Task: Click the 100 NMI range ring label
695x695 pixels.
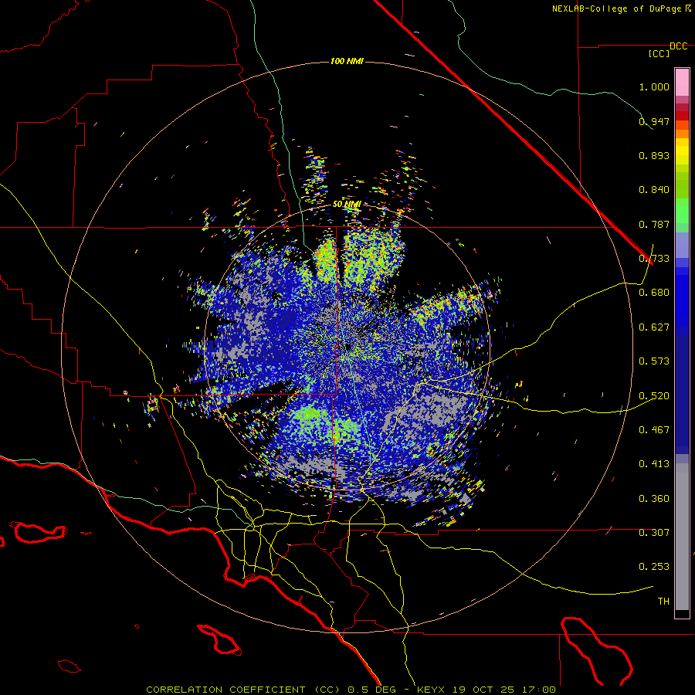Action: pyautogui.click(x=347, y=61)
